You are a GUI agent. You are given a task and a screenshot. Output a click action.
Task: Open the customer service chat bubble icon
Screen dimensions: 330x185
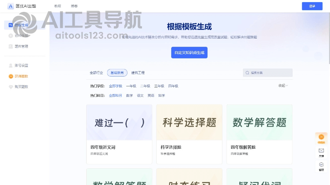[321, 164]
